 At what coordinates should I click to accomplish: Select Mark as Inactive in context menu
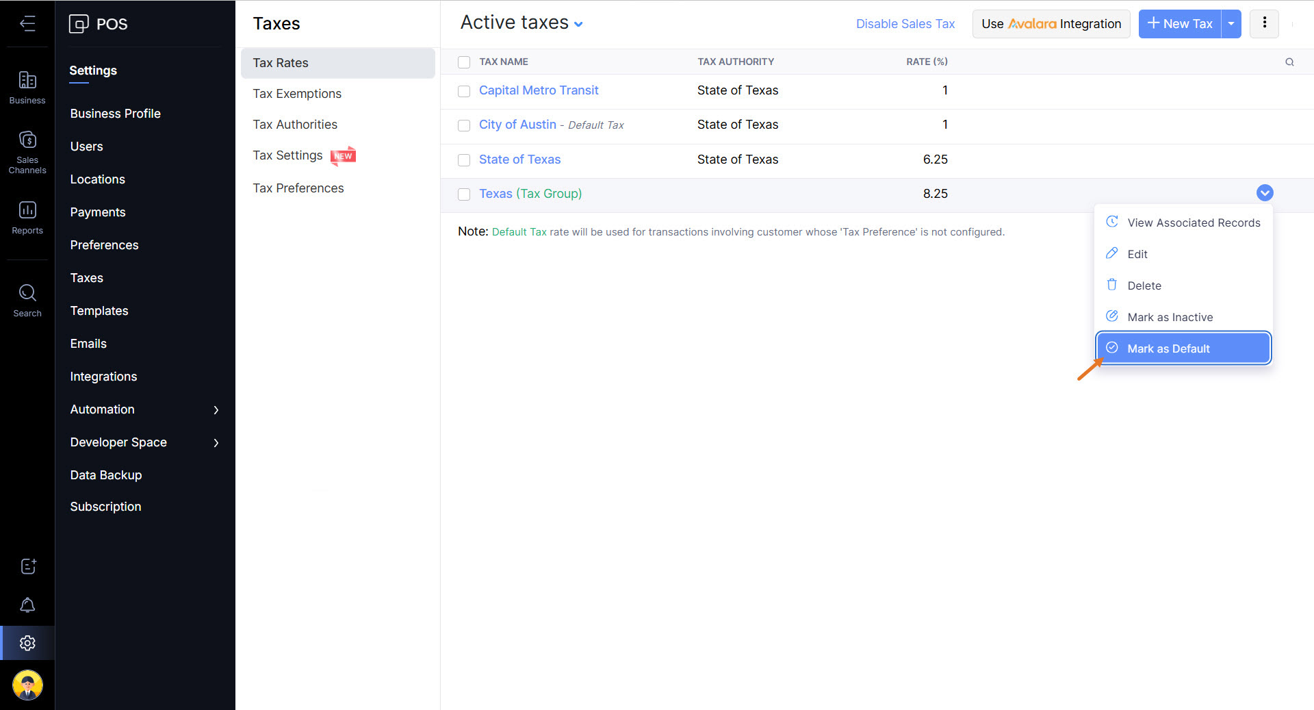[x=1170, y=317]
